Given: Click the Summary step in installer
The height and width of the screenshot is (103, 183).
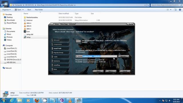Looking at the screenshot, I should (x=61, y=61).
